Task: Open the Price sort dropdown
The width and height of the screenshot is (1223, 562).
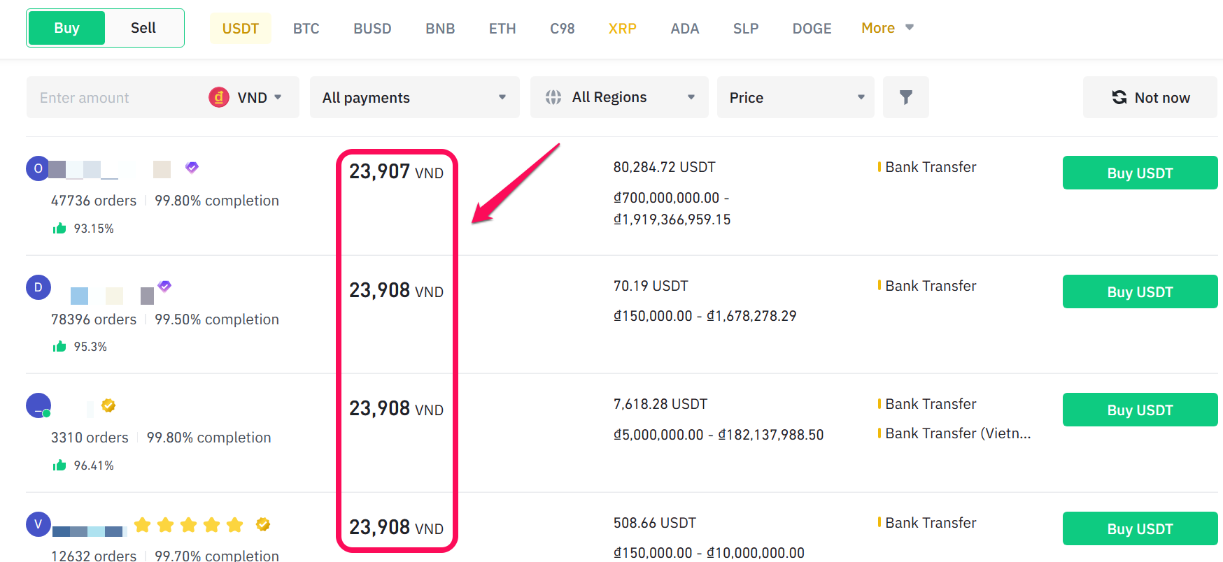Action: pyautogui.click(x=796, y=97)
